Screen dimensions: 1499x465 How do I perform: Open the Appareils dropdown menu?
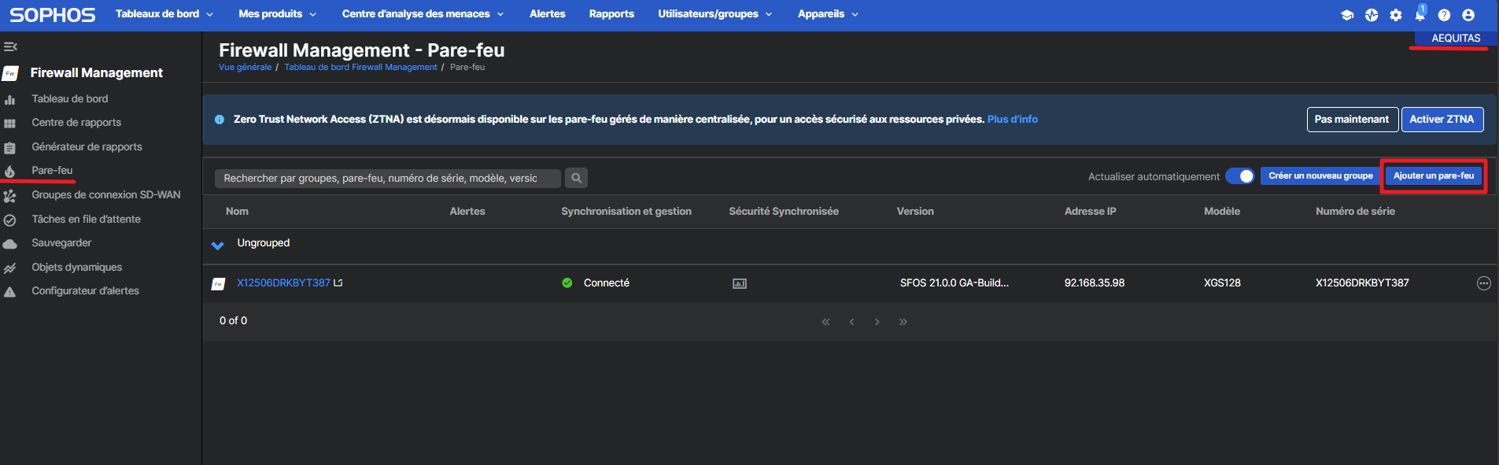point(828,14)
